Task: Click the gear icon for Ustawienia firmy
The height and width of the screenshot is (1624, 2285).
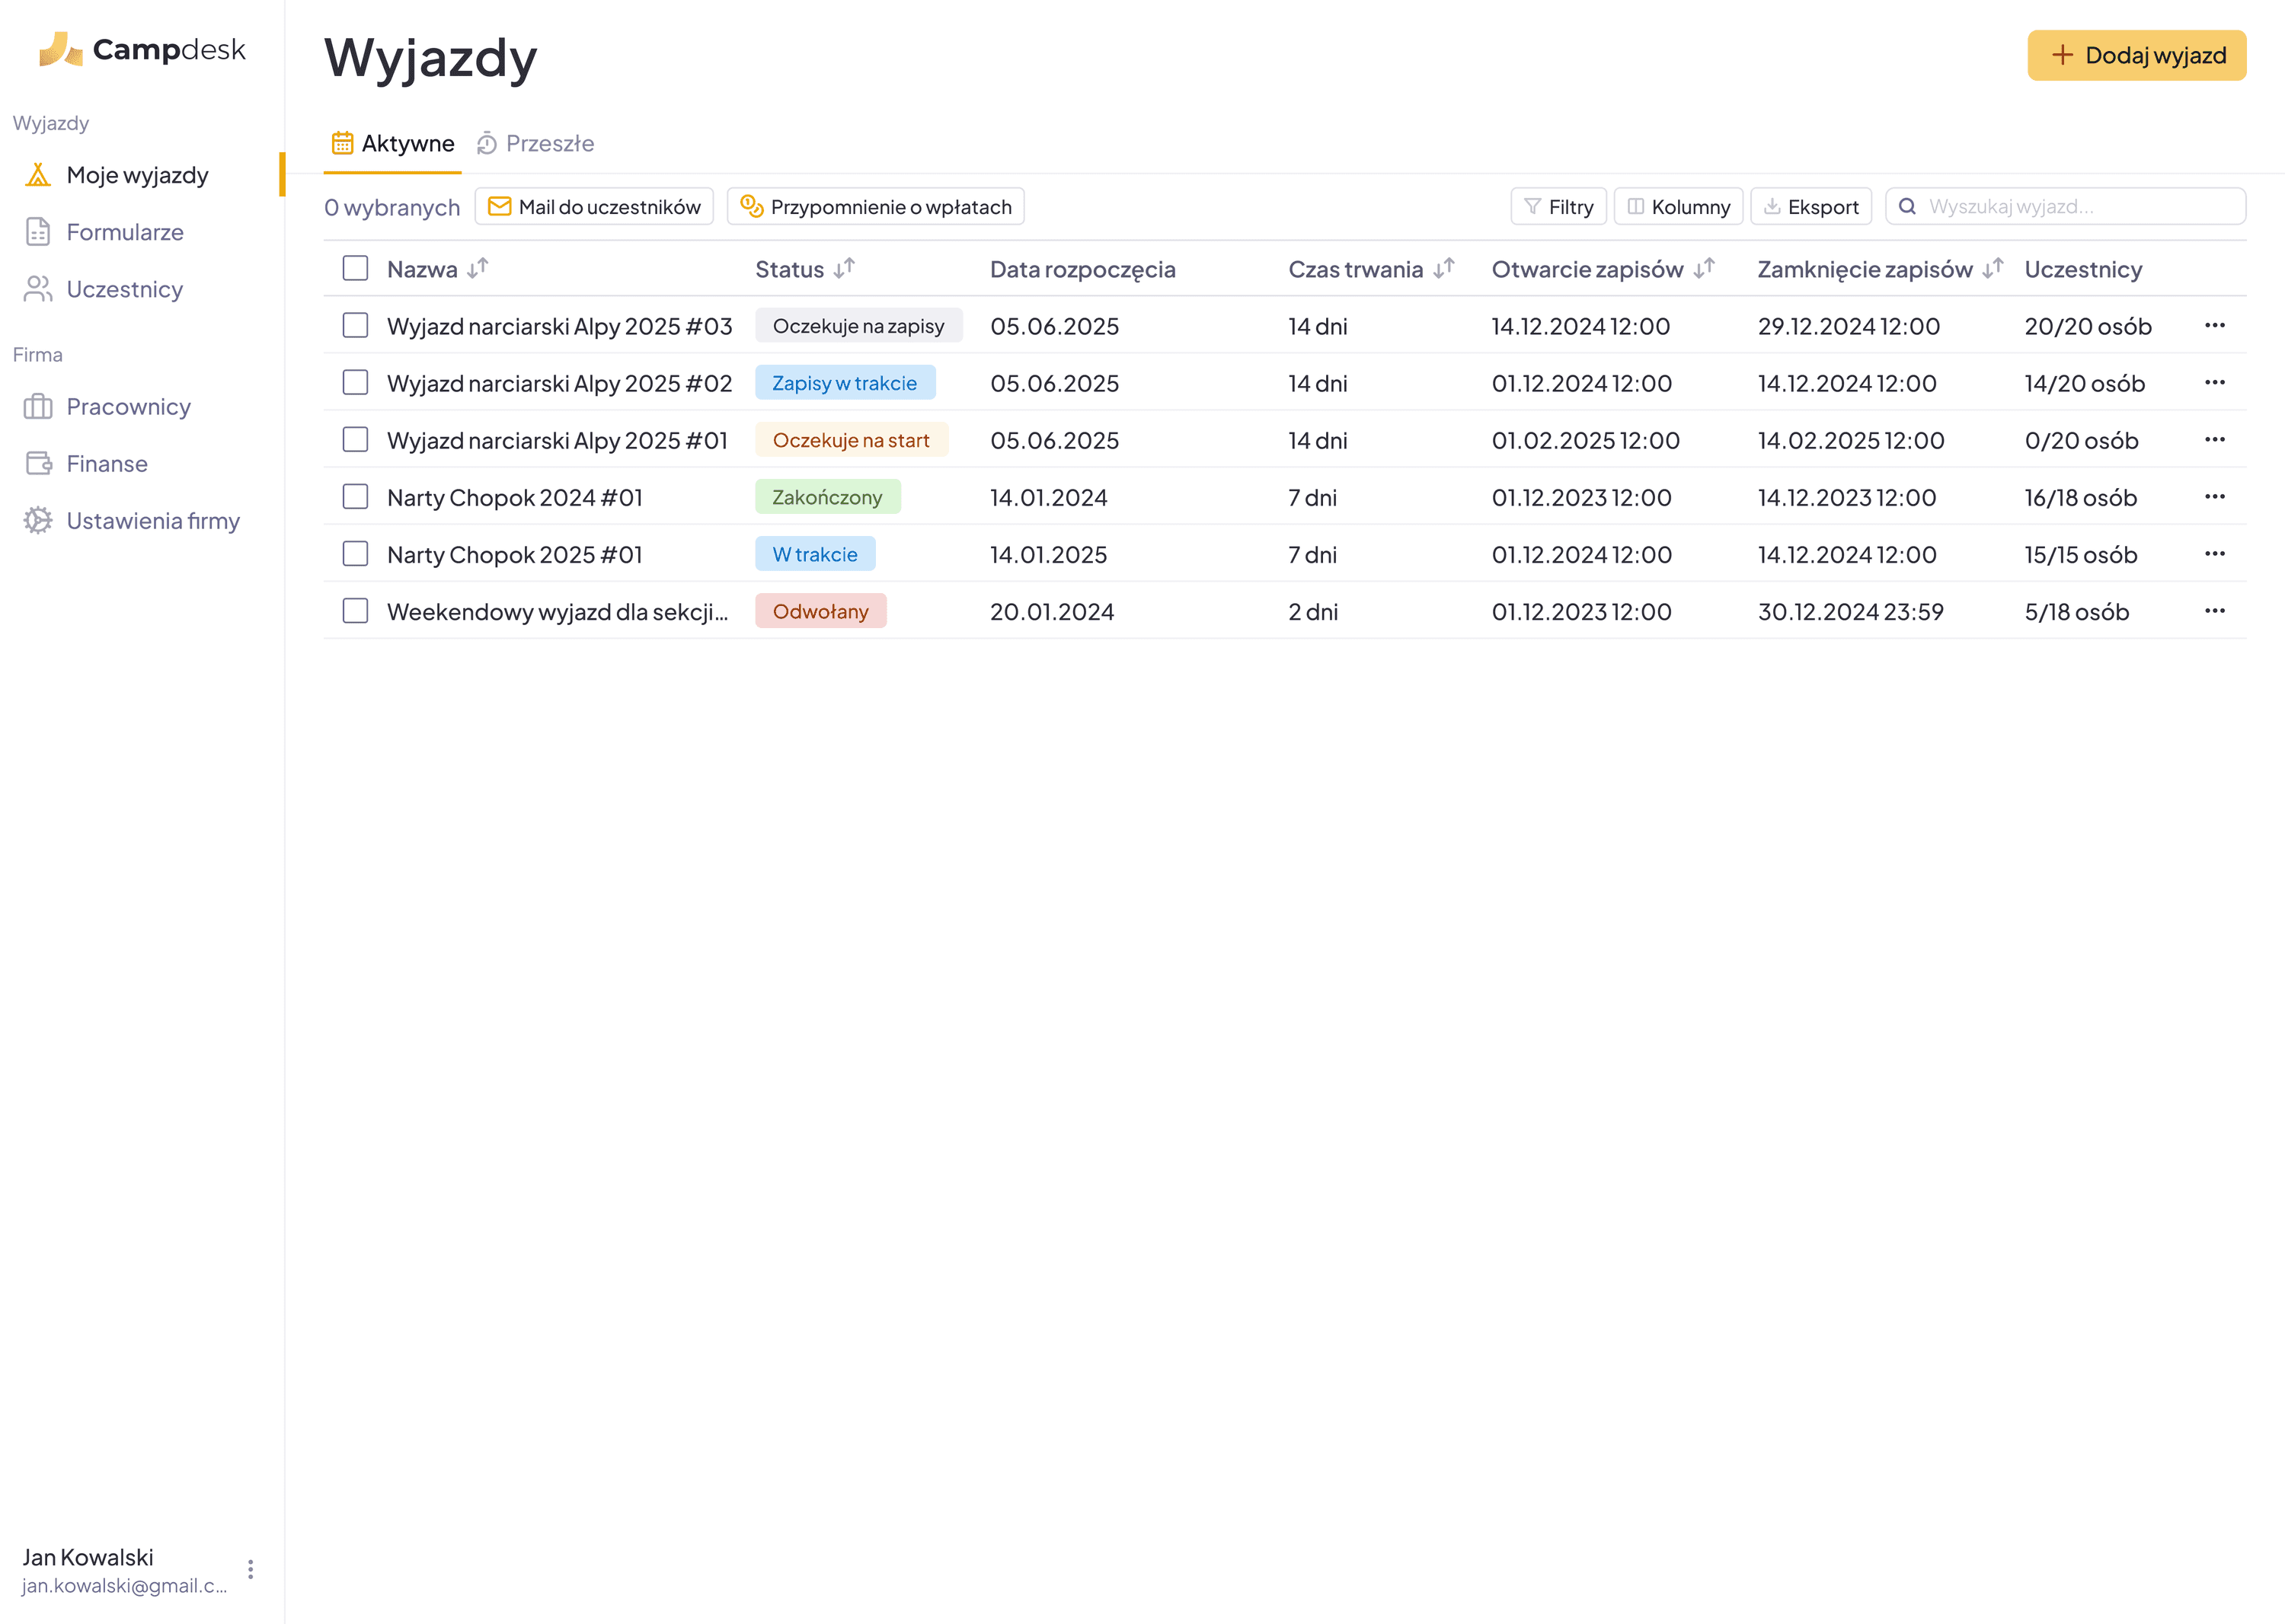Action: [38, 521]
